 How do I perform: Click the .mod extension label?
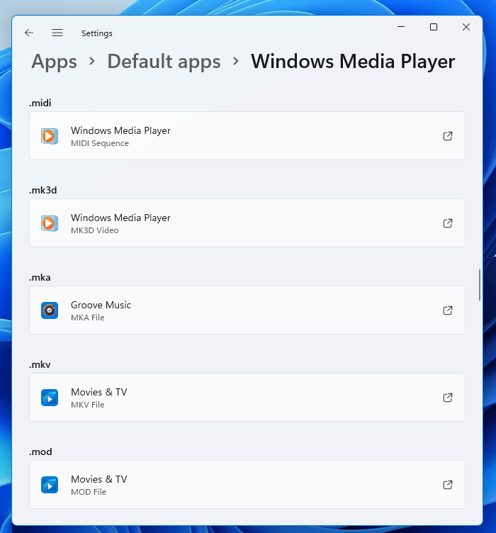click(x=40, y=451)
